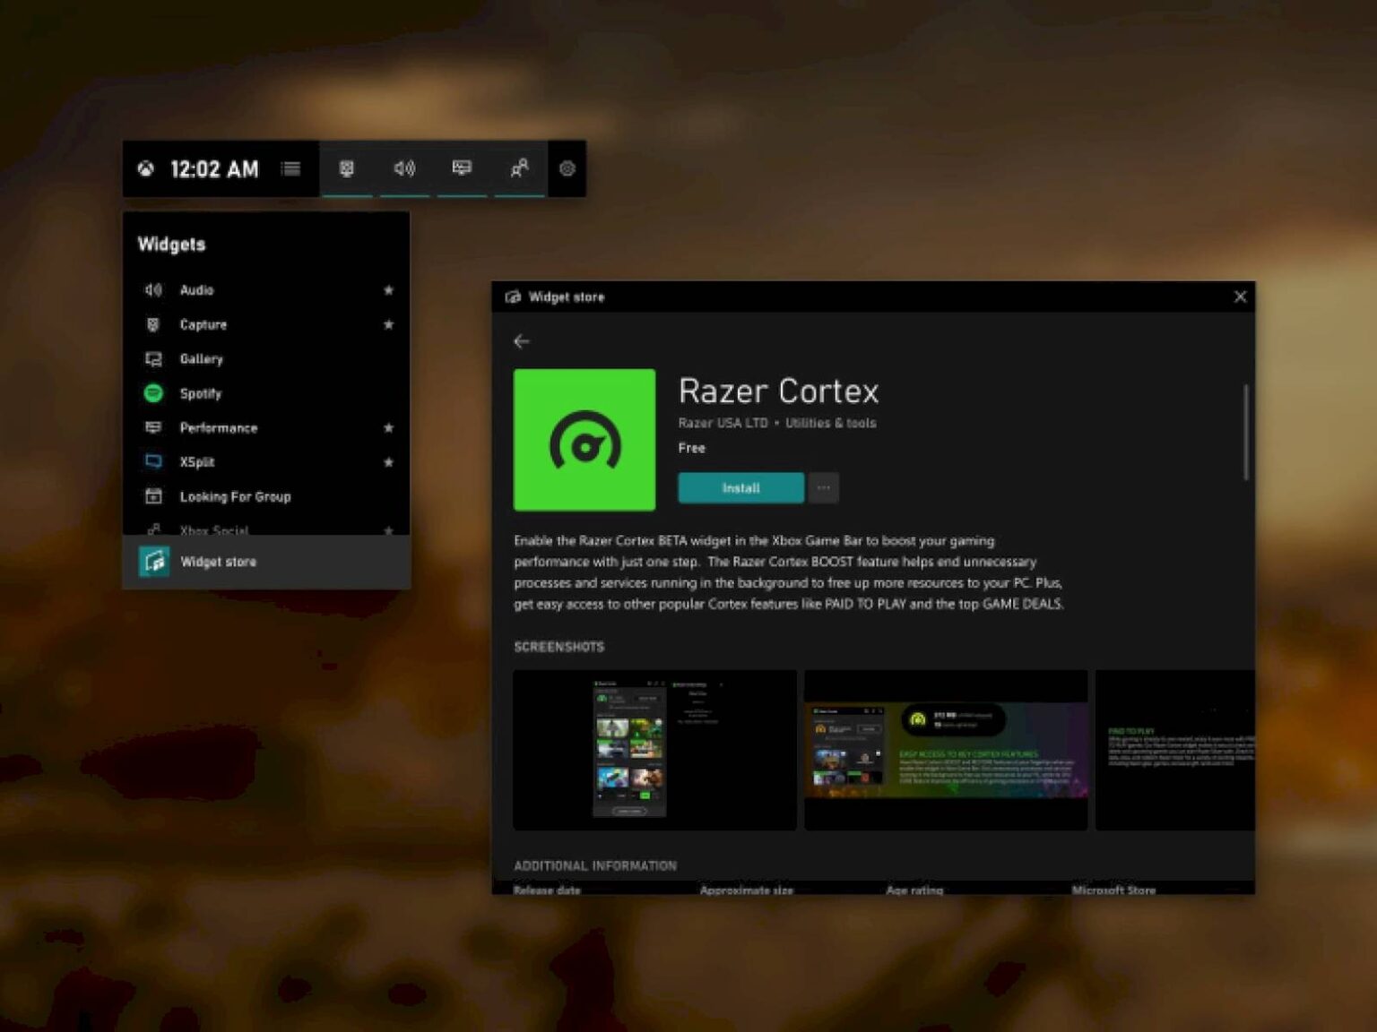Open the Gallery widget from list

point(266,359)
